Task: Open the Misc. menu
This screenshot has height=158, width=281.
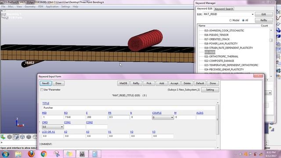Action: coord(11,7)
